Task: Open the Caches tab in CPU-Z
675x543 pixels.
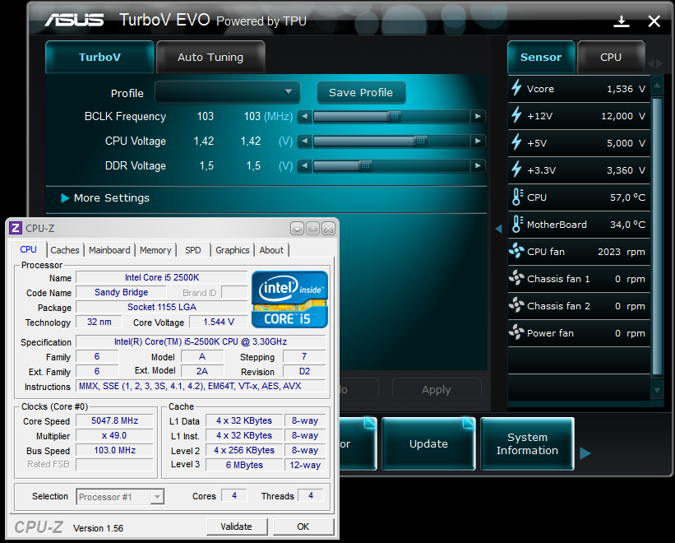Action: [65, 250]
